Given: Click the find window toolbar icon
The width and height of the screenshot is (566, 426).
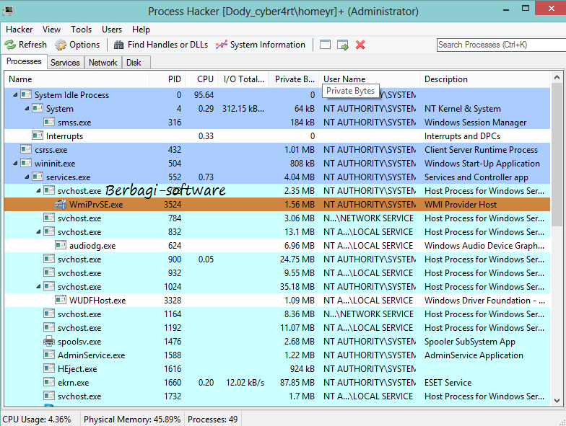Looking at the screenshot, I should click(325, 45).
